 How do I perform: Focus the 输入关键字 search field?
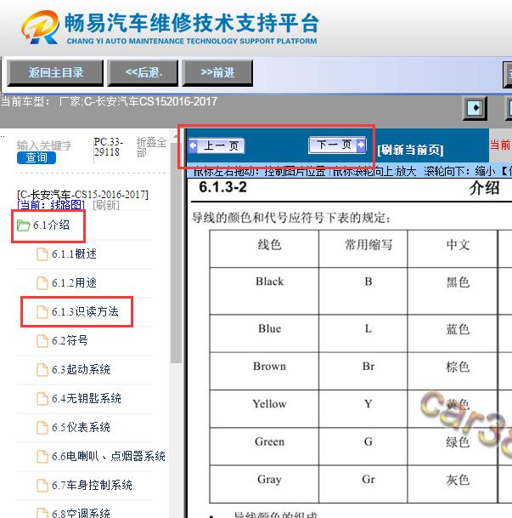pyautogui.click(x=44, y=145)
